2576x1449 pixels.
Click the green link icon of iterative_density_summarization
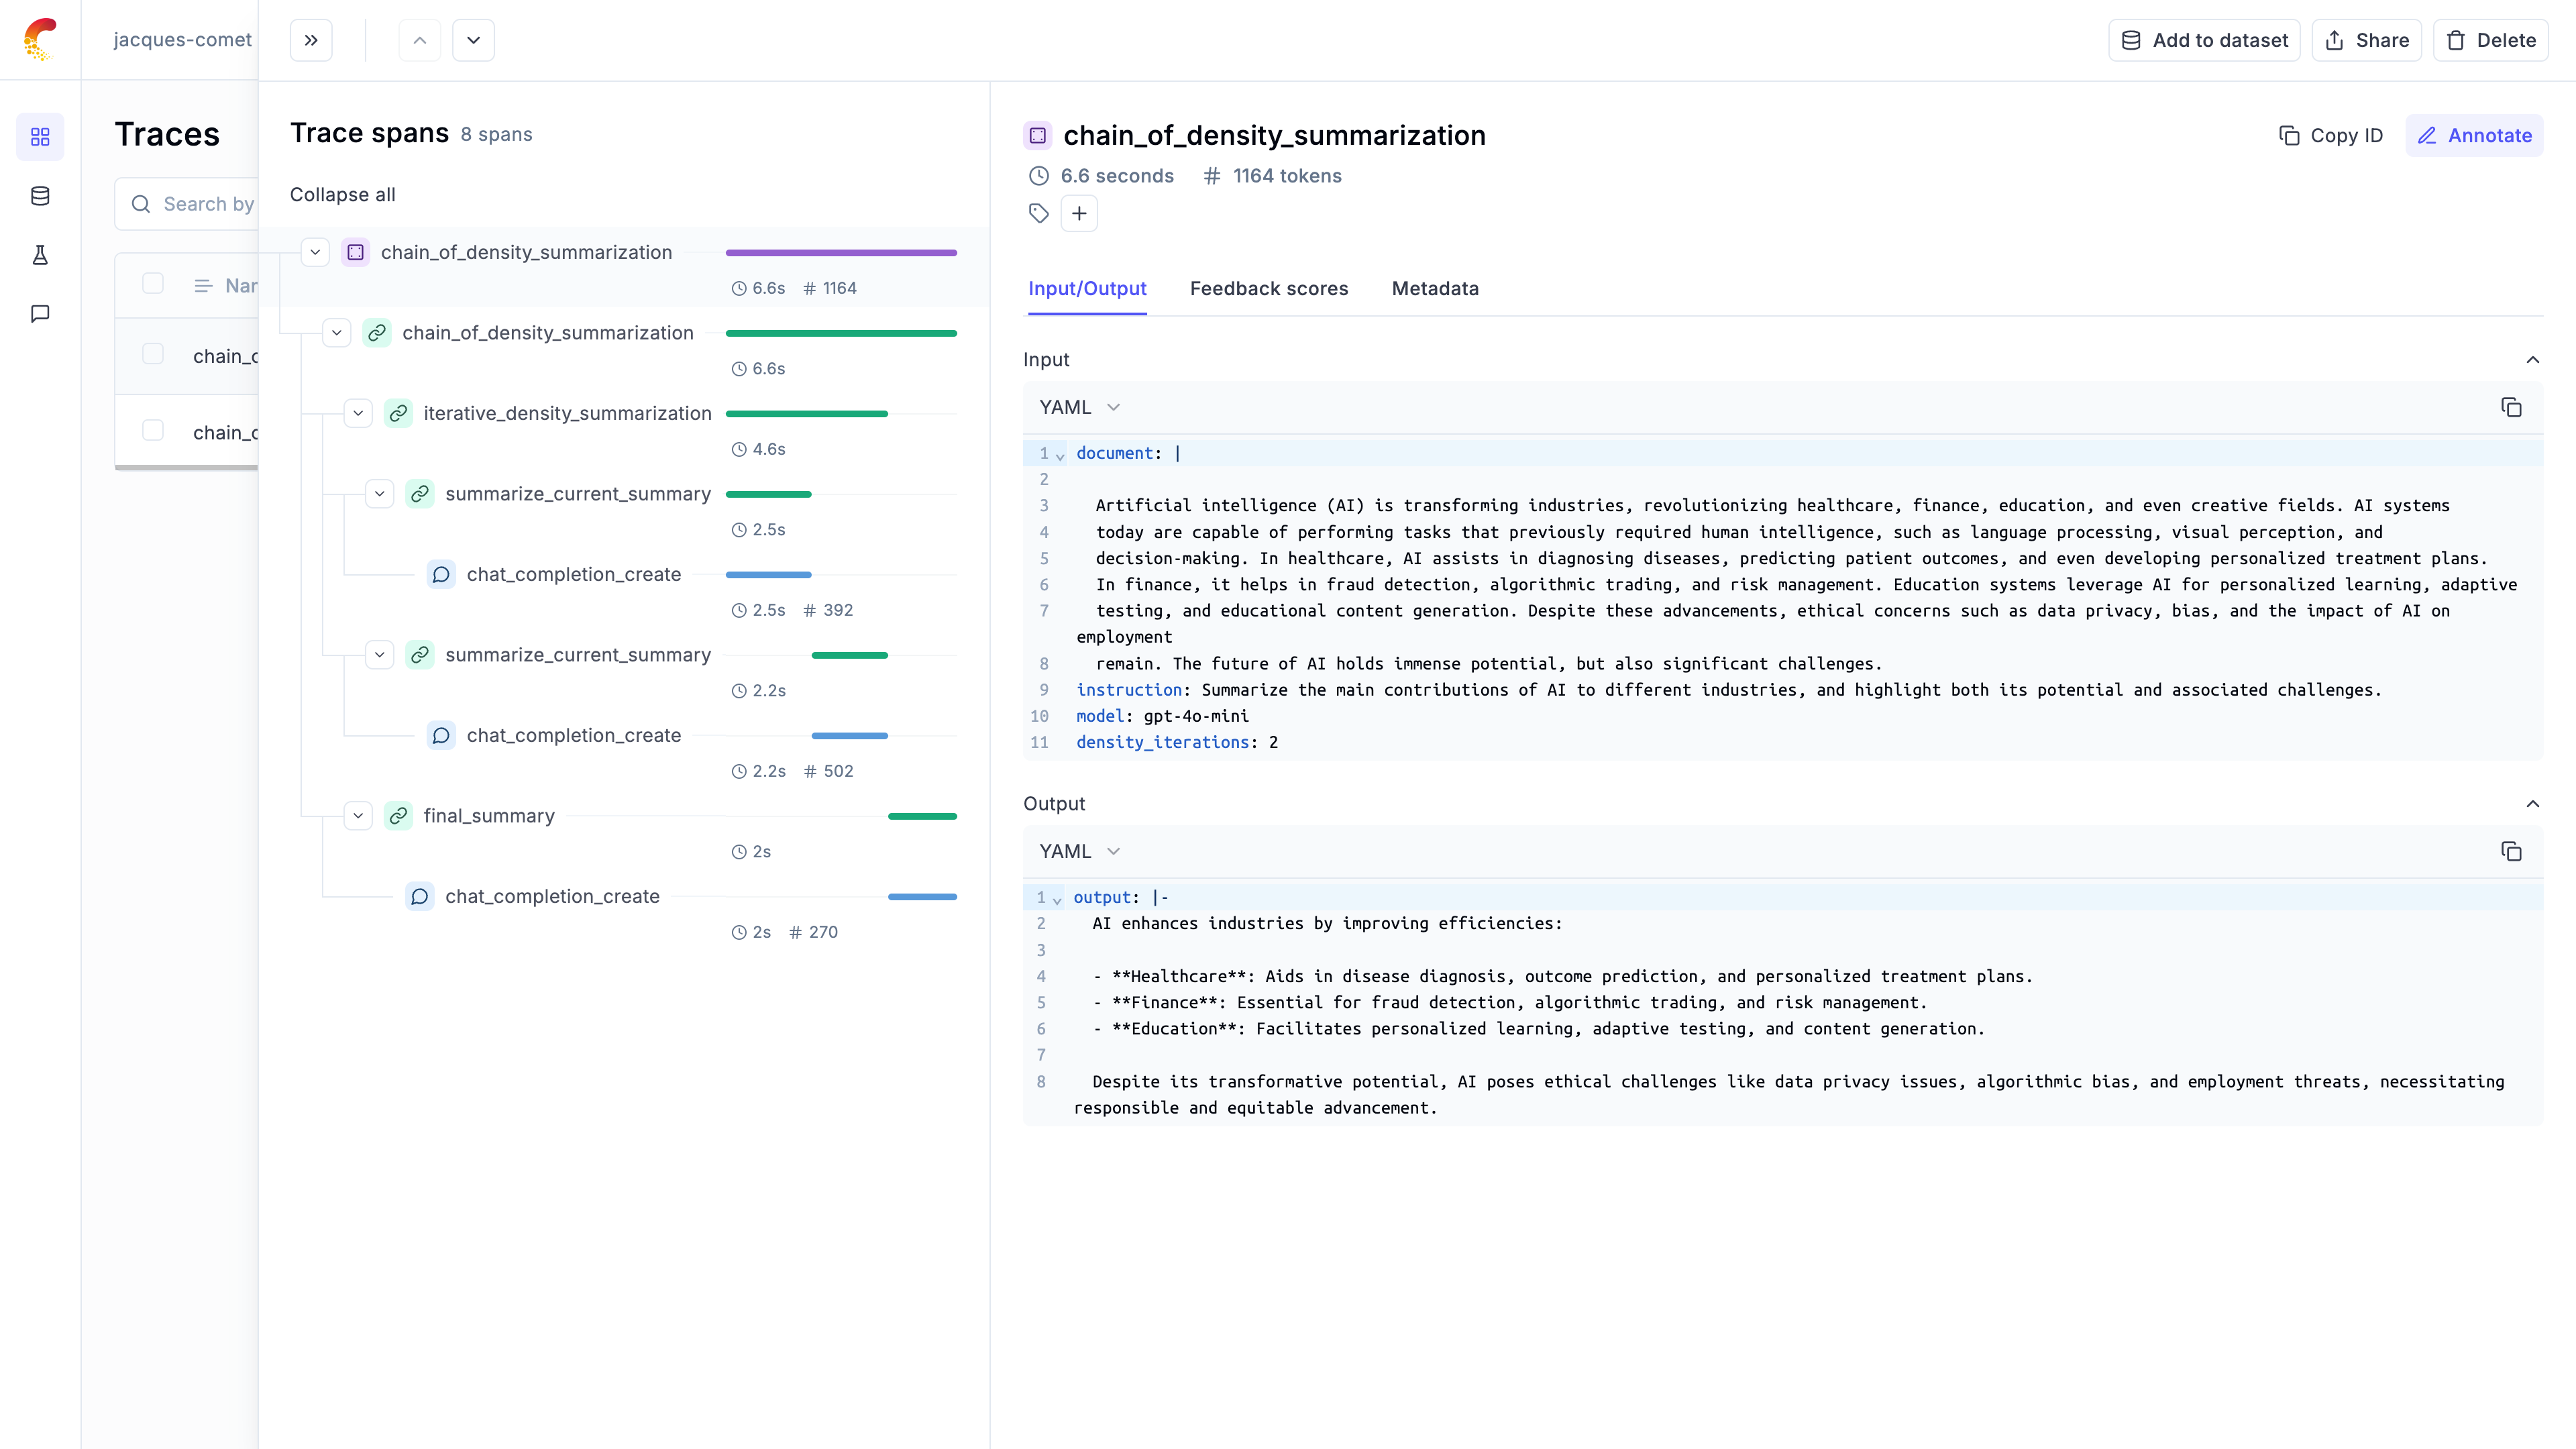coord(399,413)
